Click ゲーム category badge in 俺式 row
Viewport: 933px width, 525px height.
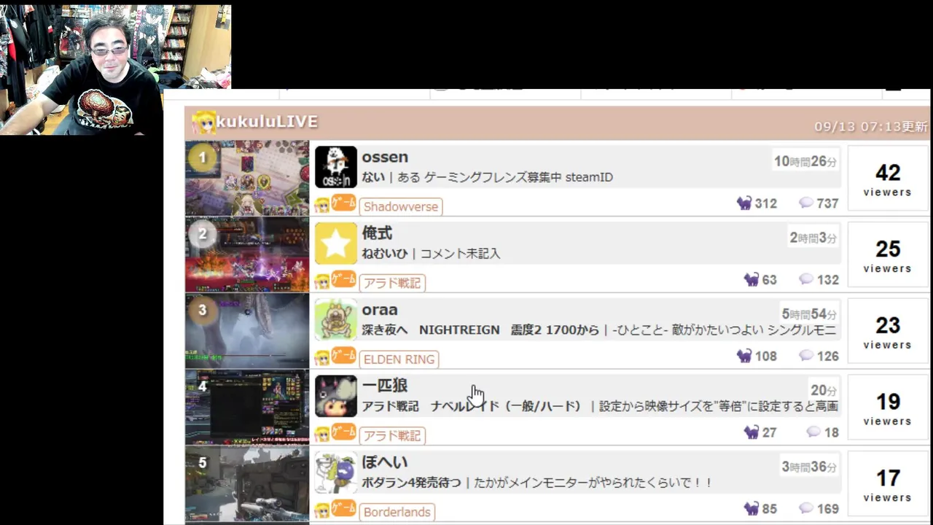(x=343, y=280)
